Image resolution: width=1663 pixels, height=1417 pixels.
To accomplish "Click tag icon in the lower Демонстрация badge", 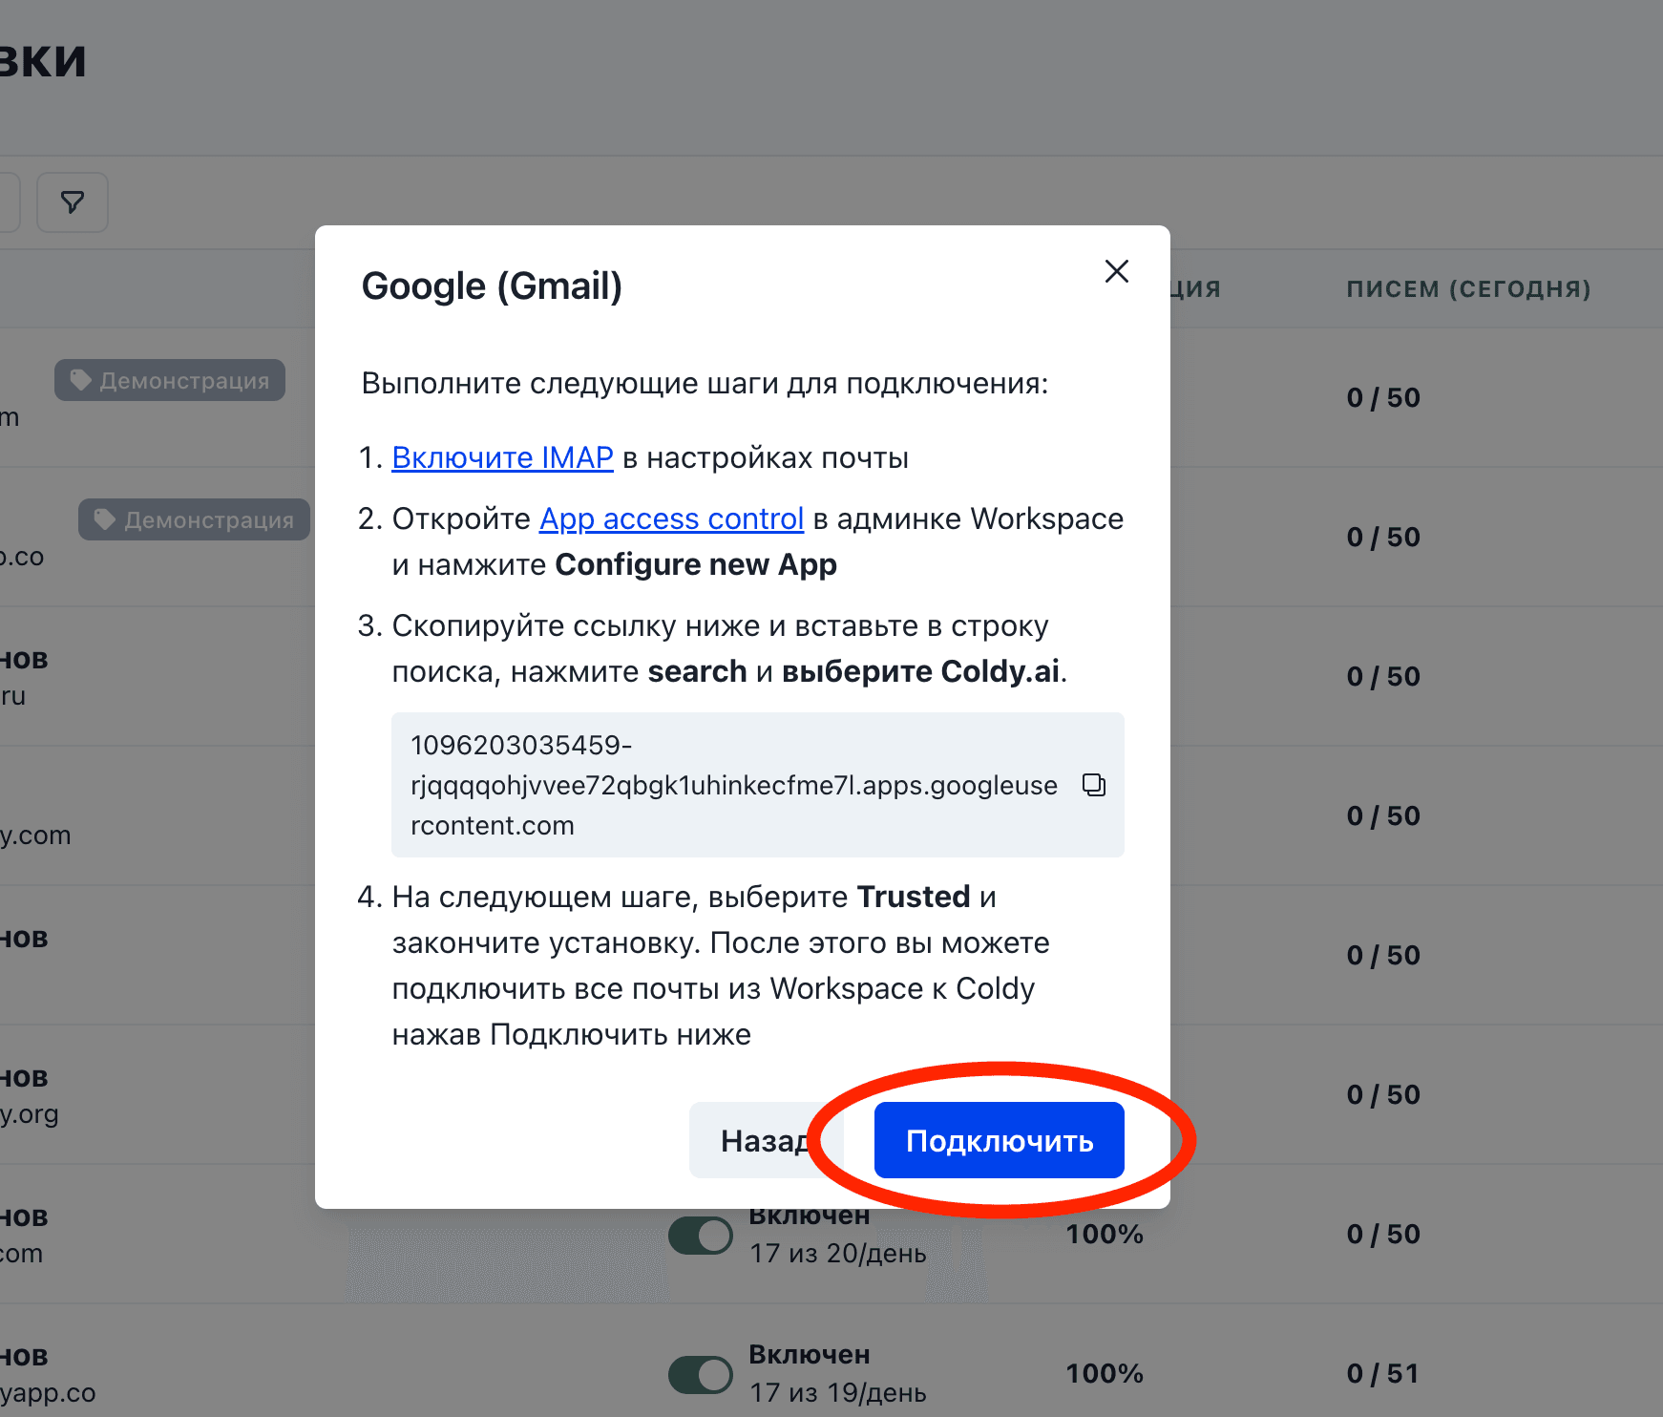I will pyautogui.click(x=105, y=519).
